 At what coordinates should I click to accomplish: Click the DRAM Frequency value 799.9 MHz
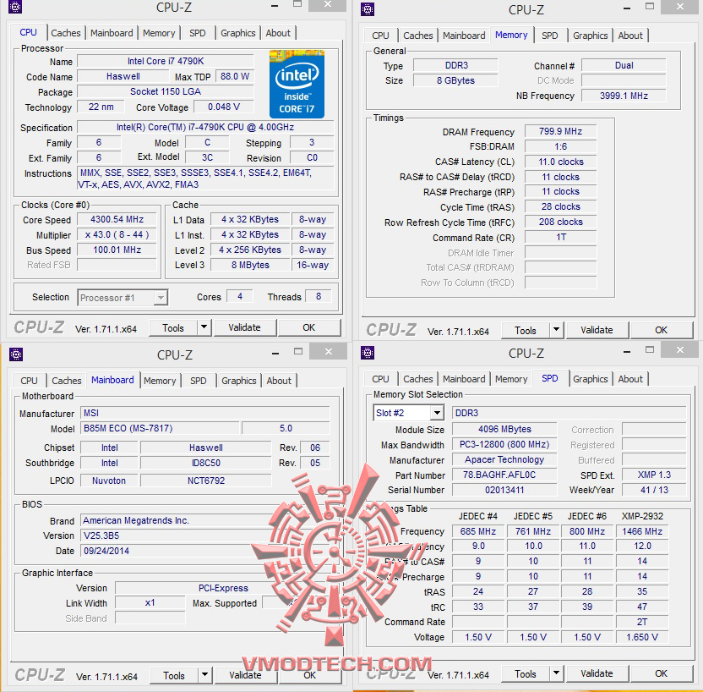[560, 131]
